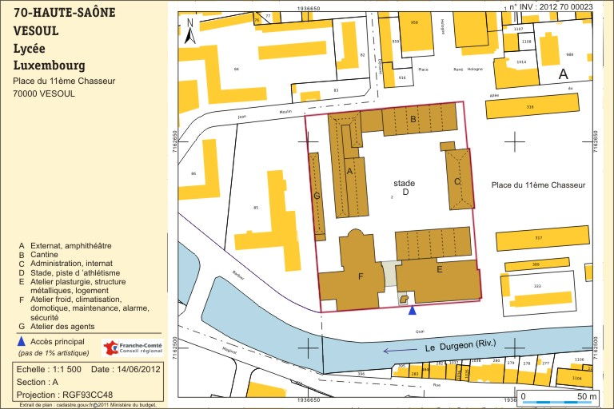Select the blue Accès principal triangle in the legend

point(22,341)
